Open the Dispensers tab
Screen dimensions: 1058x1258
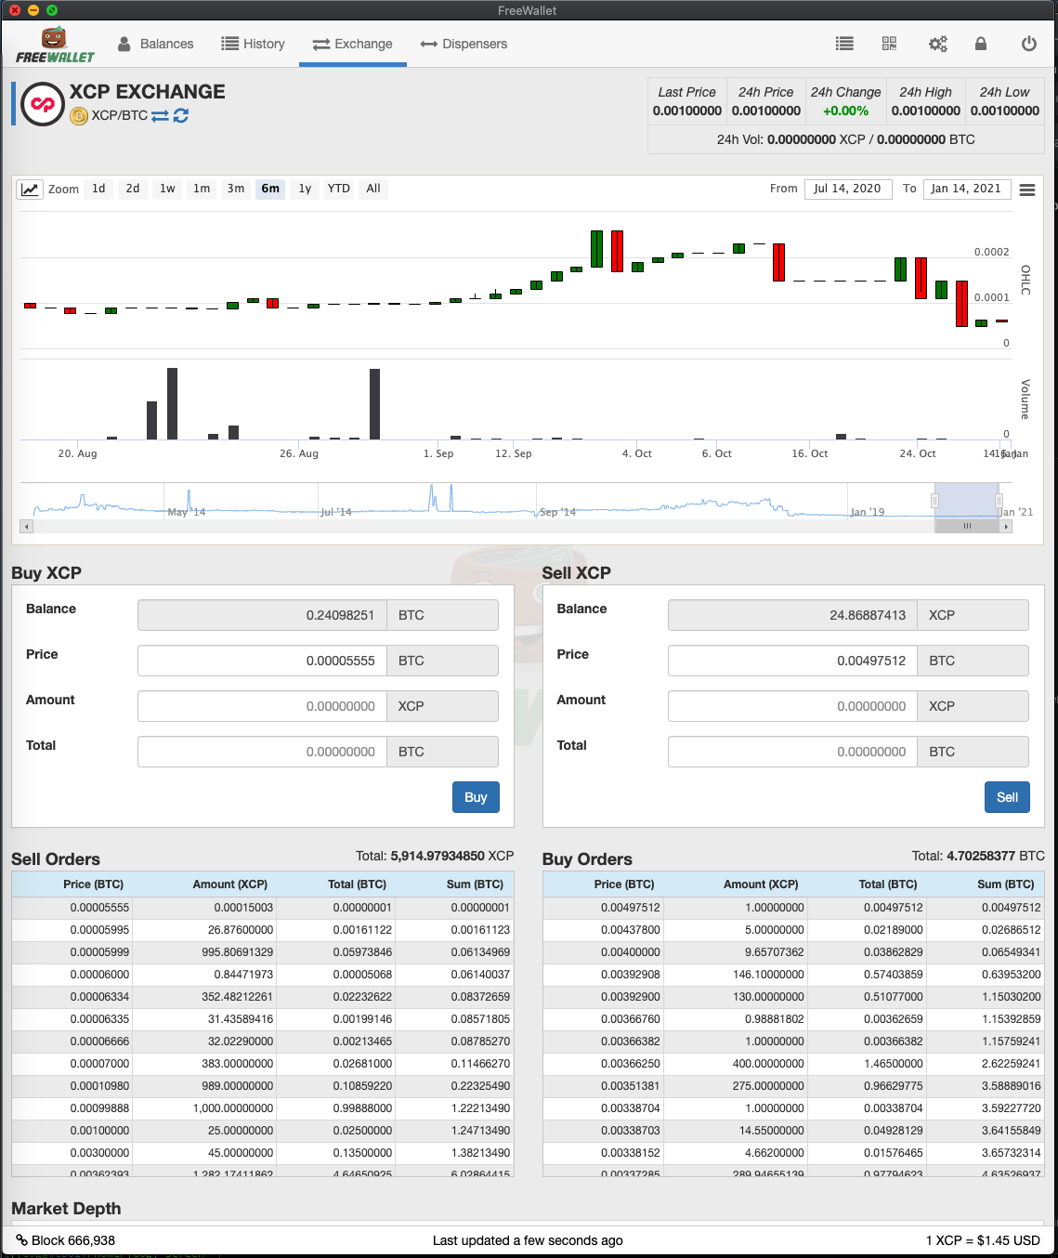point(464,44)
